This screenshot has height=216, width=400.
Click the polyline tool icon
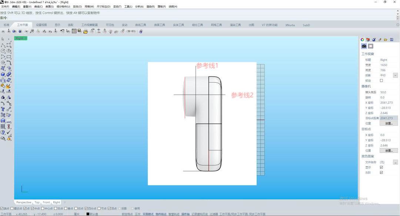[3, 45]
